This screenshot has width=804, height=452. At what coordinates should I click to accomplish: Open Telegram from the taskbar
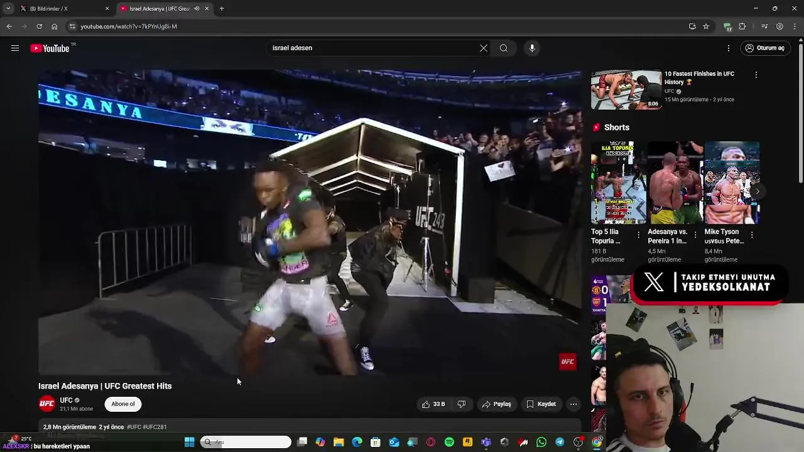(560, 442)
